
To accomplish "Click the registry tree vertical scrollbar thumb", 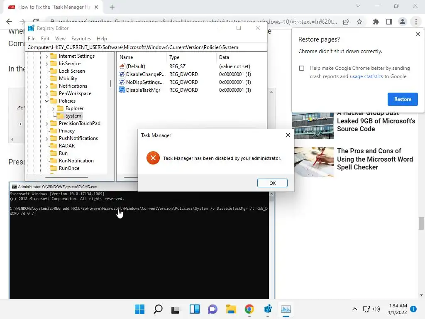I will coord(110,83).
